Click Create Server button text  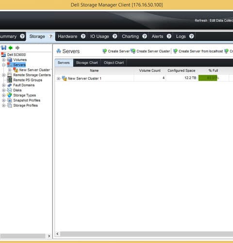(119, 51)
